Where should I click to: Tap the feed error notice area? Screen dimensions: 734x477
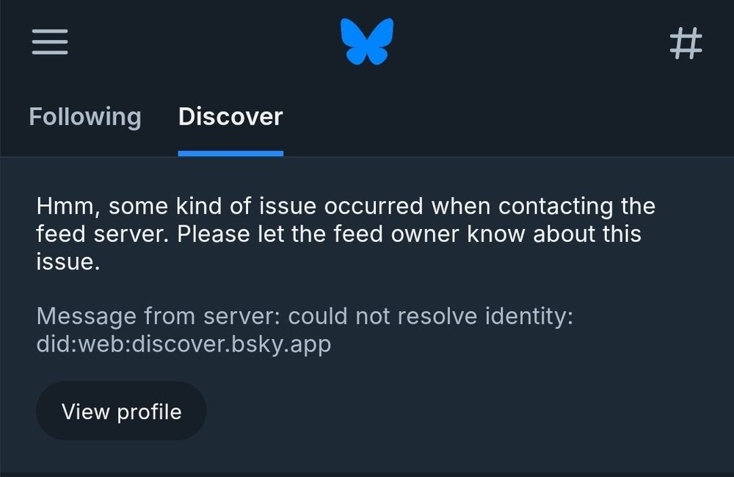tap(345, 233)
